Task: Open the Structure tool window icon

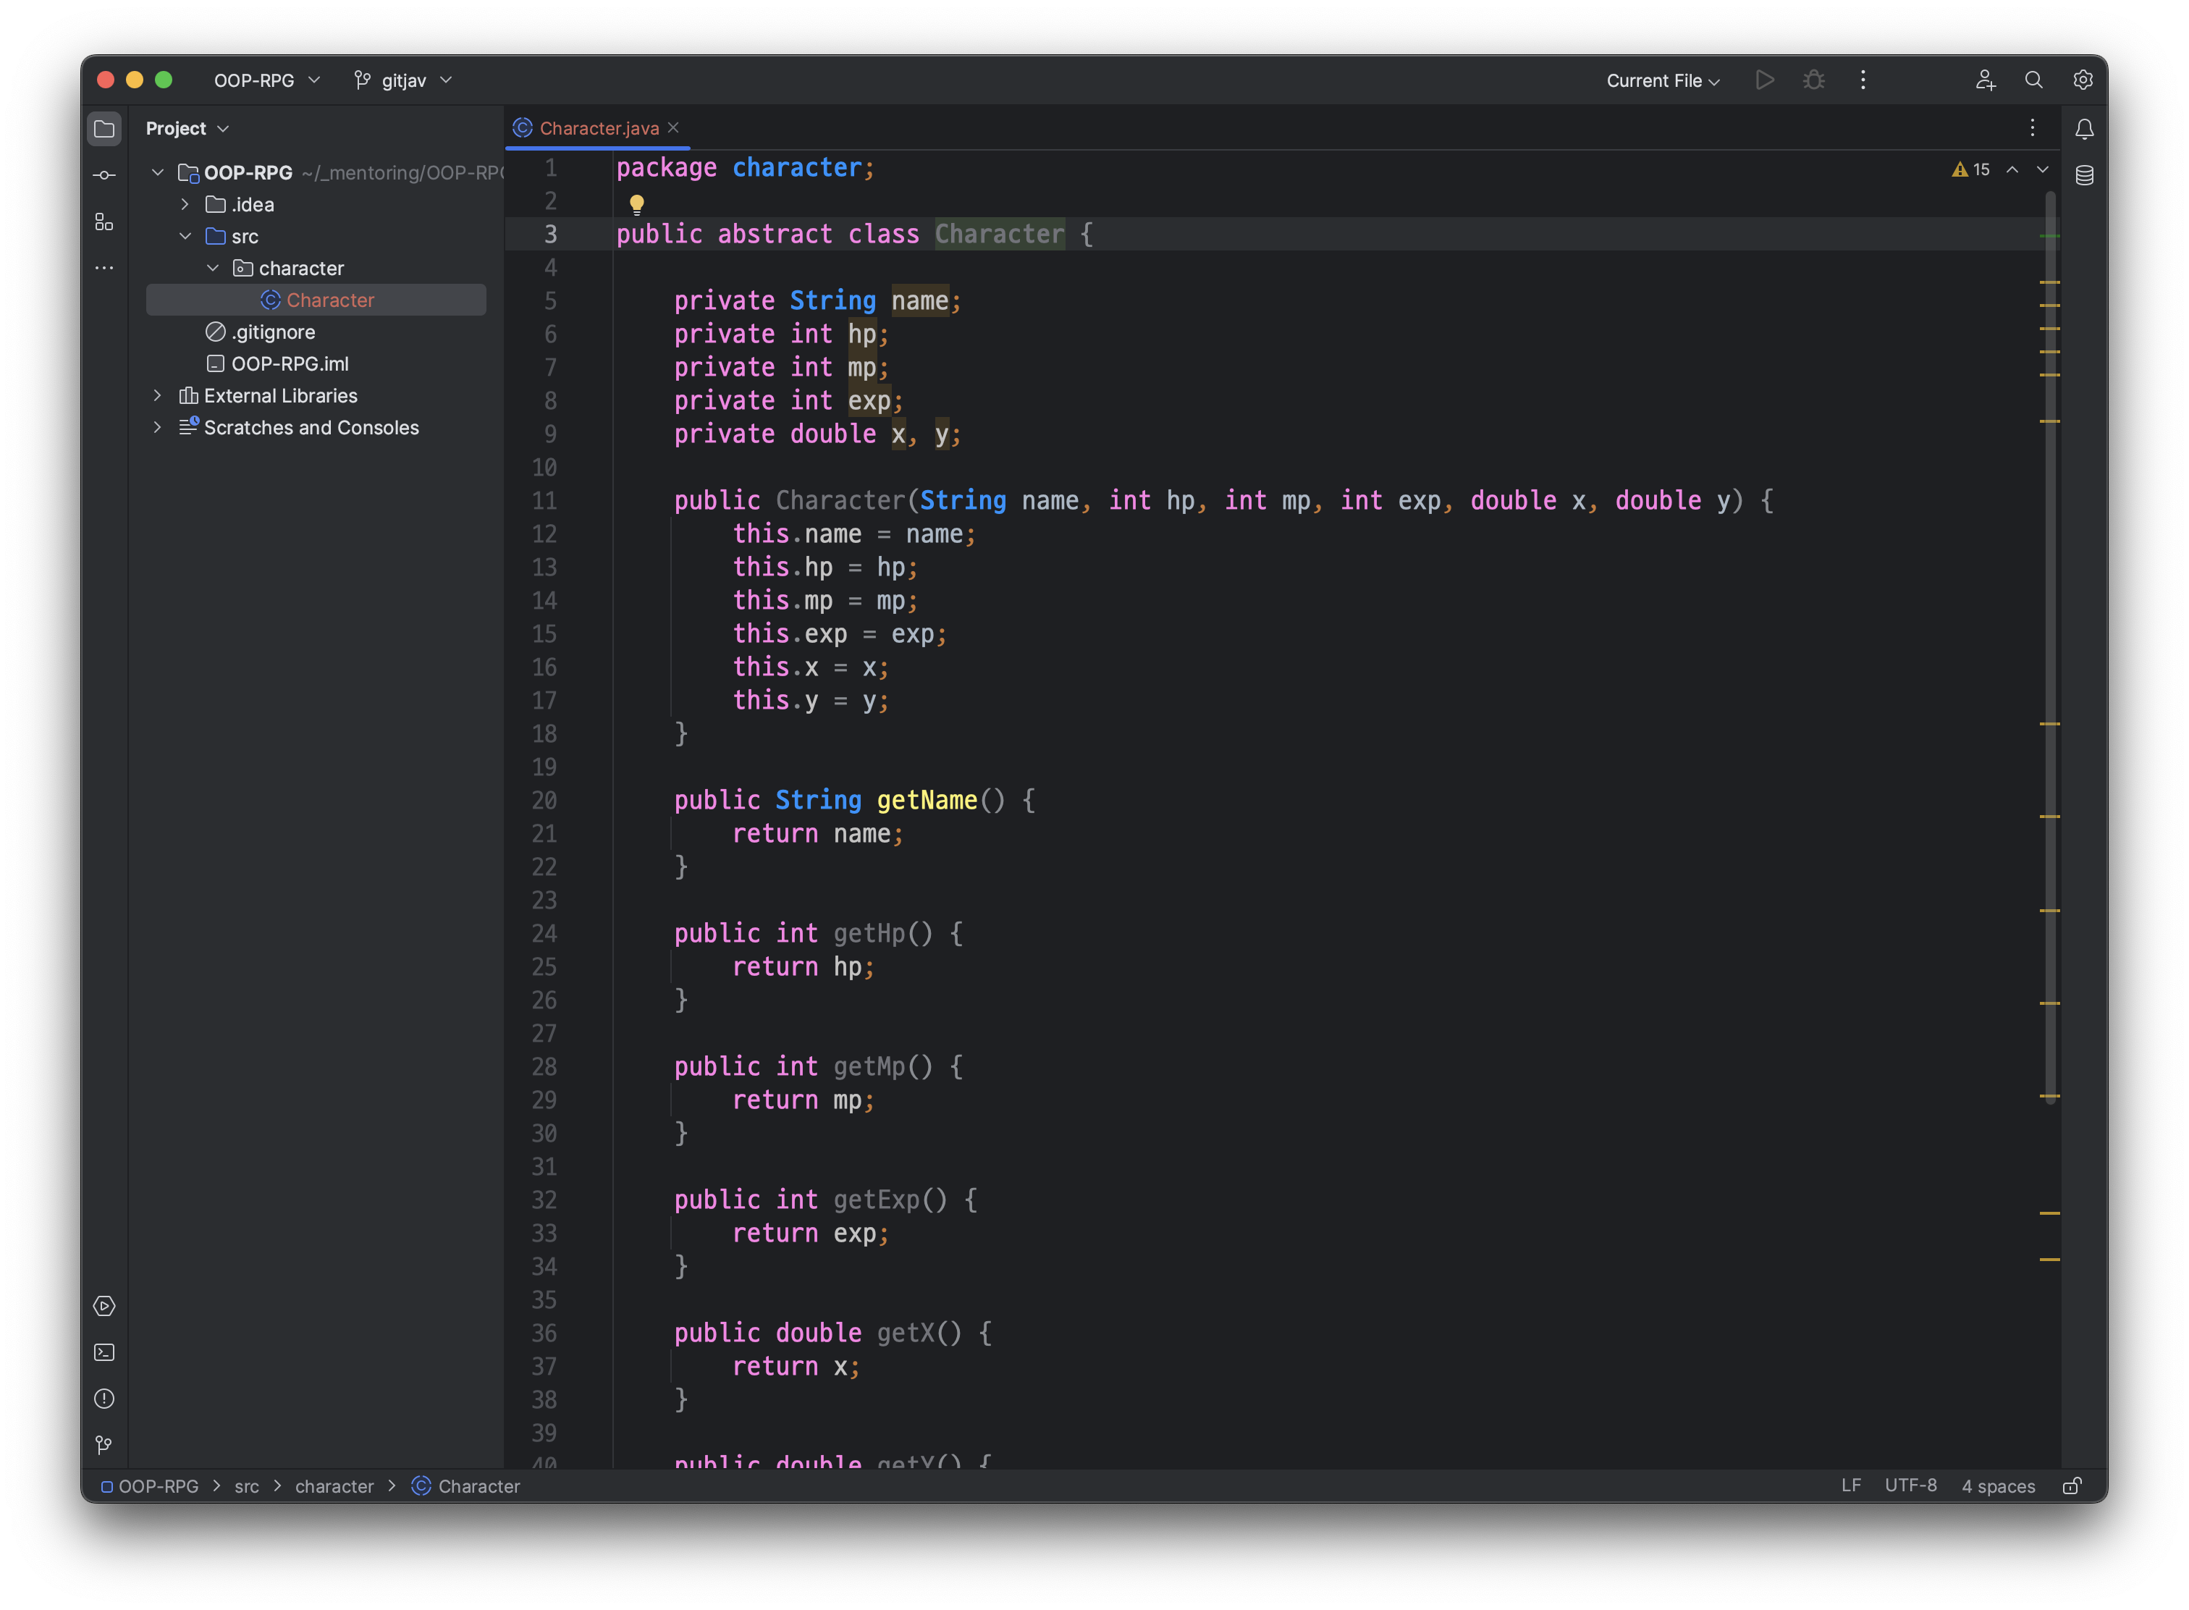Action: 104,222
